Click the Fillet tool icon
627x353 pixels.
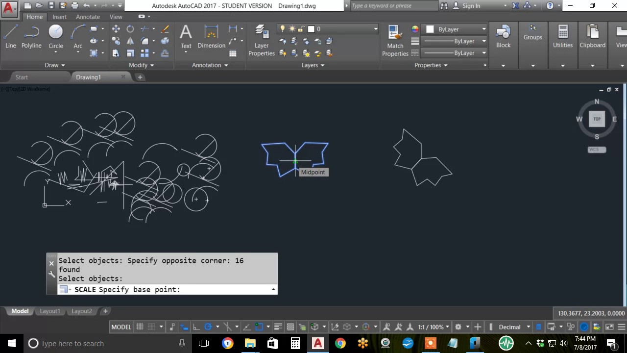click(x=145, y=41)
